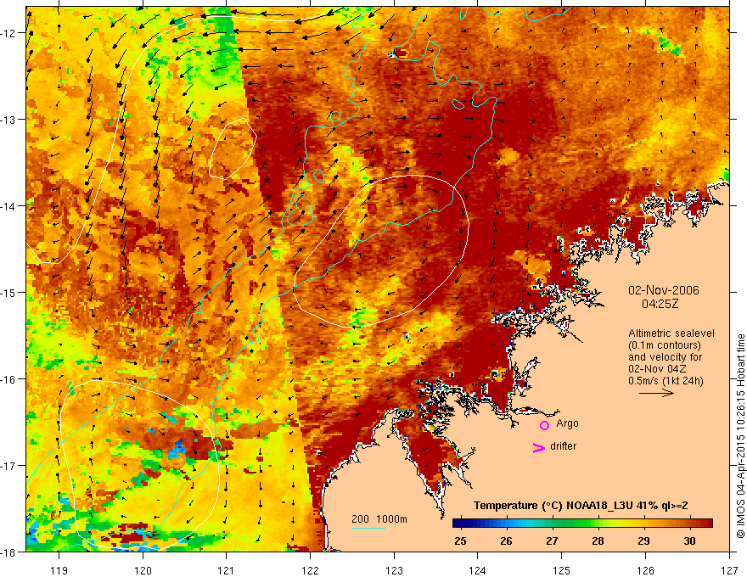Image resolution: width=747 pixels, height=577 pixels.
Task: Click the 'drifter' legend label
Action: coord(563,446)
